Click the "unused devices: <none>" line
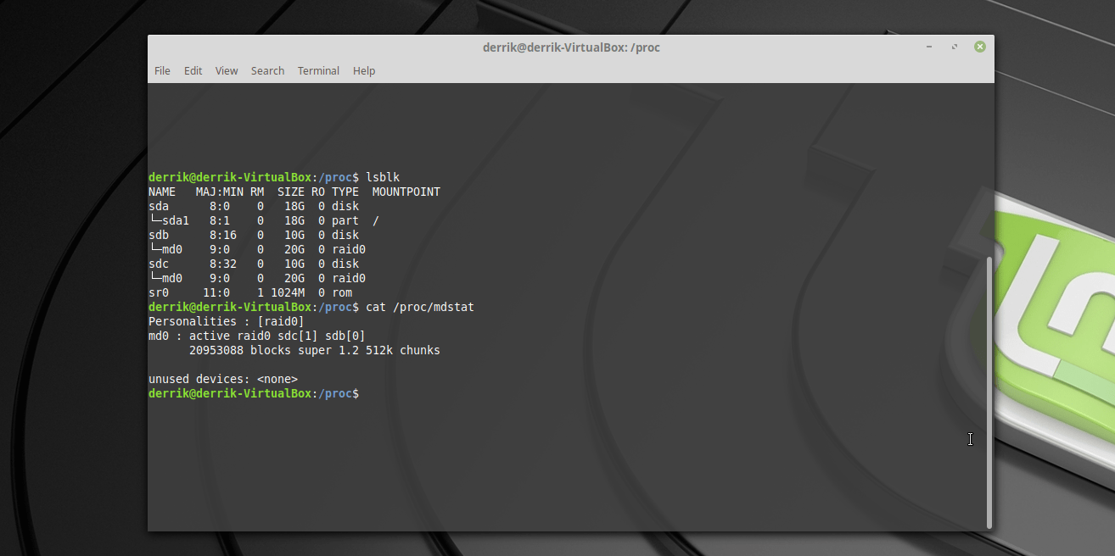The width and height of the screenshot is (1115, 556). [x=223, y=379]
